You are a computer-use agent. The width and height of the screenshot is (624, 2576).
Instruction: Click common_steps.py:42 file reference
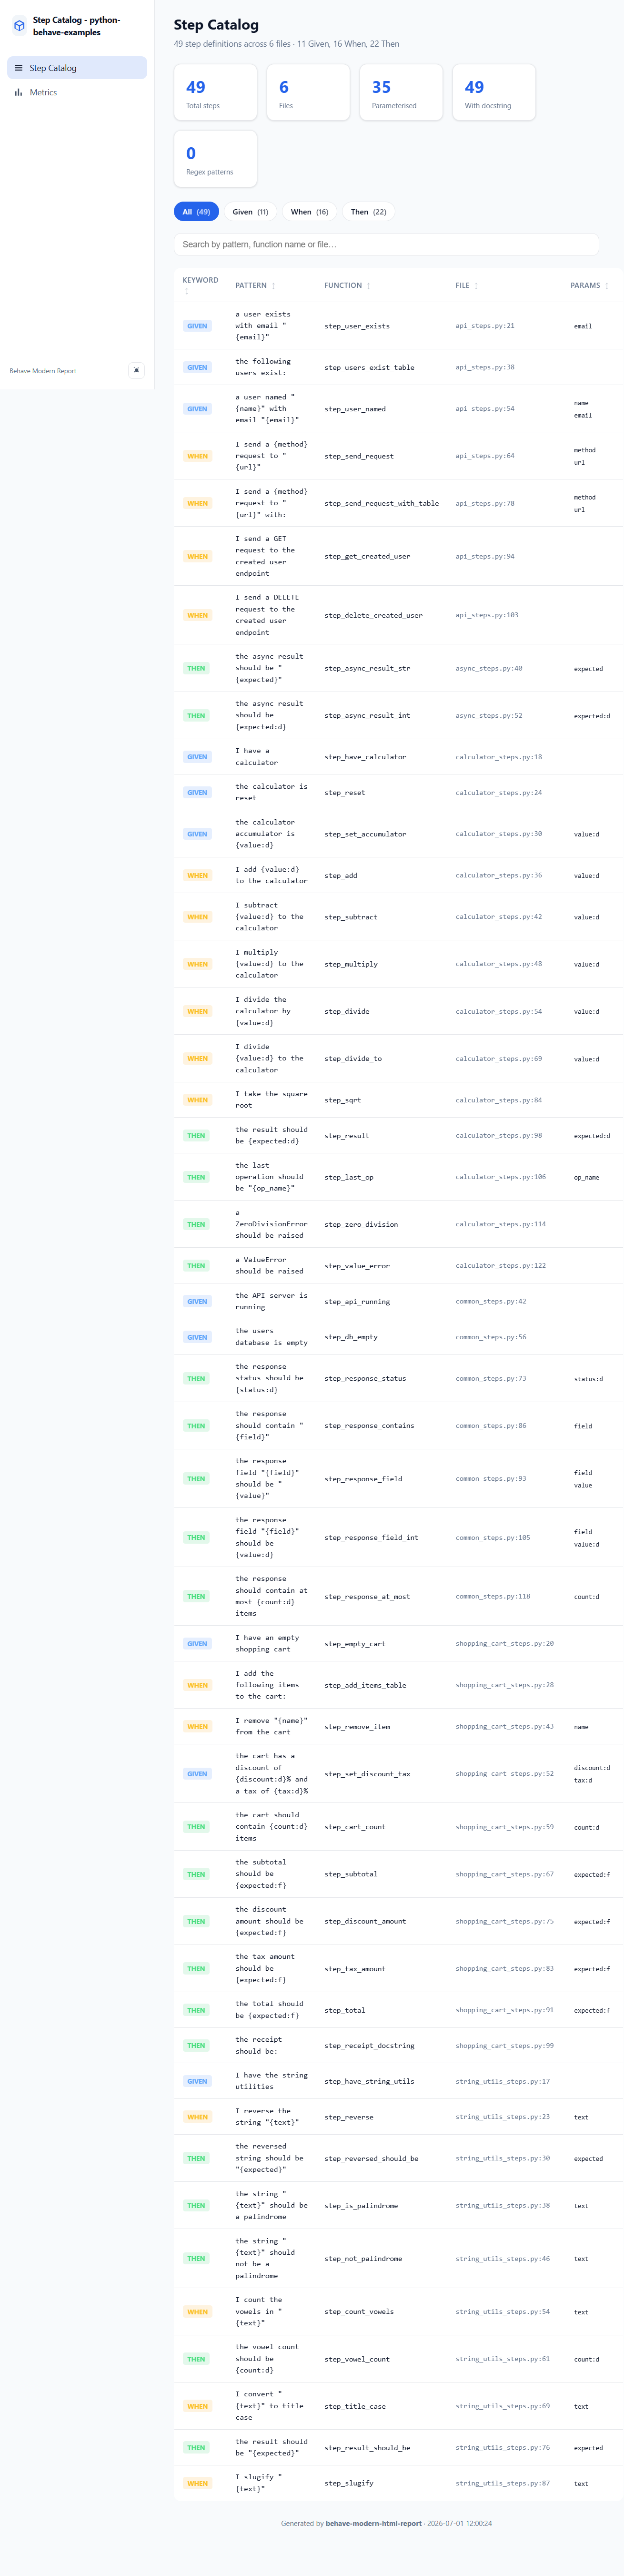491,1301
